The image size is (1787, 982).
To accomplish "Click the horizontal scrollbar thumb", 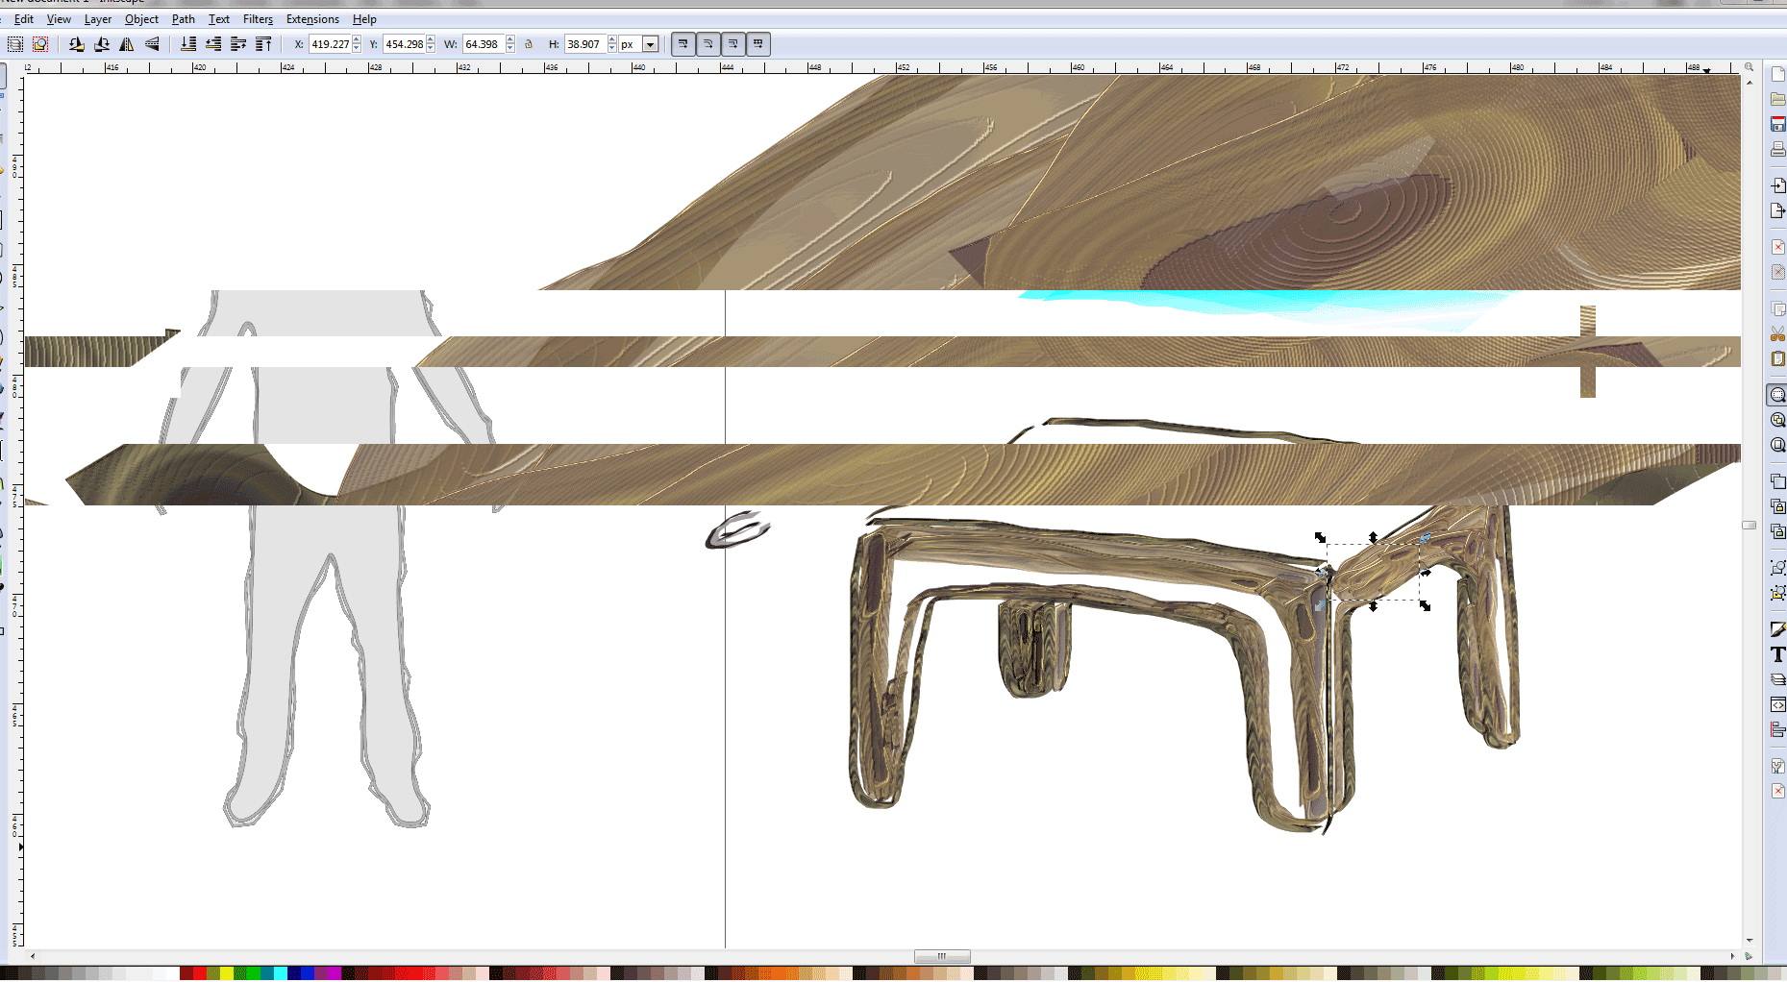I will [942, 956].
